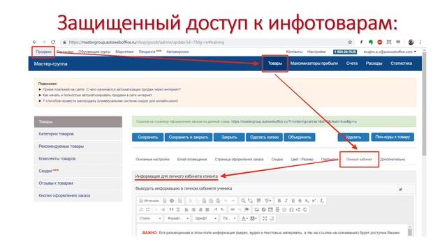Click the Justify alignment icon in editor
This screenshot has width=447, height=251.
207,210
